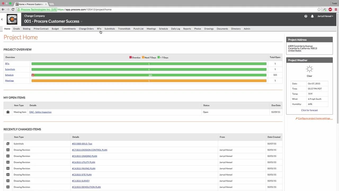This screenshot has width=339, height=191.
Task: Click Configure project home settings link
Action: pyautogui.click(x=315, y=119)
